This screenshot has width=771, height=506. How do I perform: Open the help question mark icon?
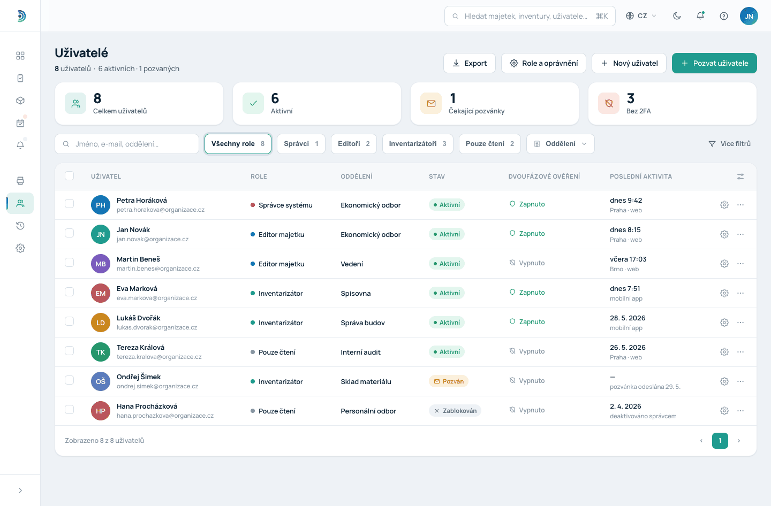click(x=724, y=16)
